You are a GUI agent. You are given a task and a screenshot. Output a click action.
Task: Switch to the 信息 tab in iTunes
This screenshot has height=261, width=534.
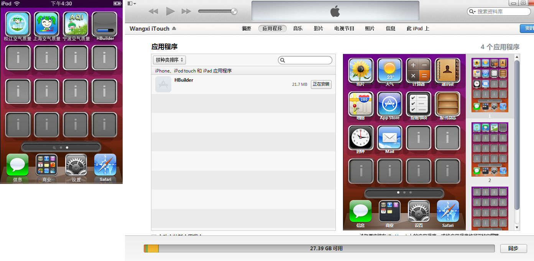coord(391,28)
